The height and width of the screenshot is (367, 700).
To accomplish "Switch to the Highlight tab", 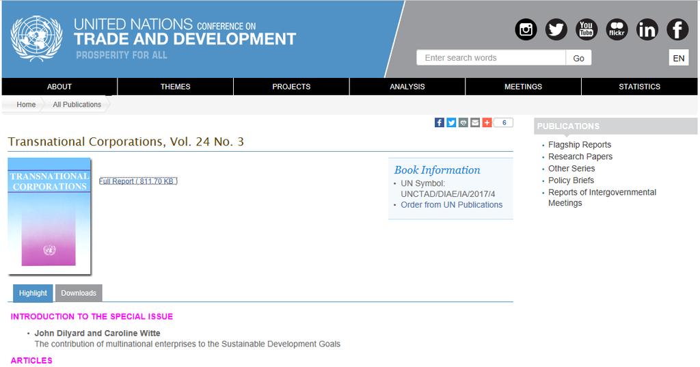I will [33, 293].
